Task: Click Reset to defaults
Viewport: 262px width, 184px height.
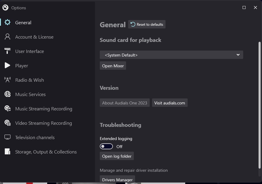Action: point(147,24)
